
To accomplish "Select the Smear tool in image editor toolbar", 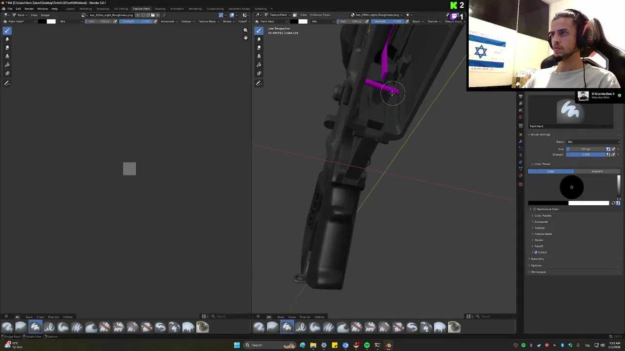I will click(x=7, y=48).
